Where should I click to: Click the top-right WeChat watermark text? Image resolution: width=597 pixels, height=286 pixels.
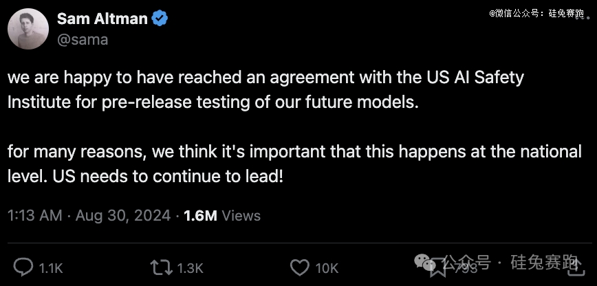pyautogui.click(x=536, y=13)
